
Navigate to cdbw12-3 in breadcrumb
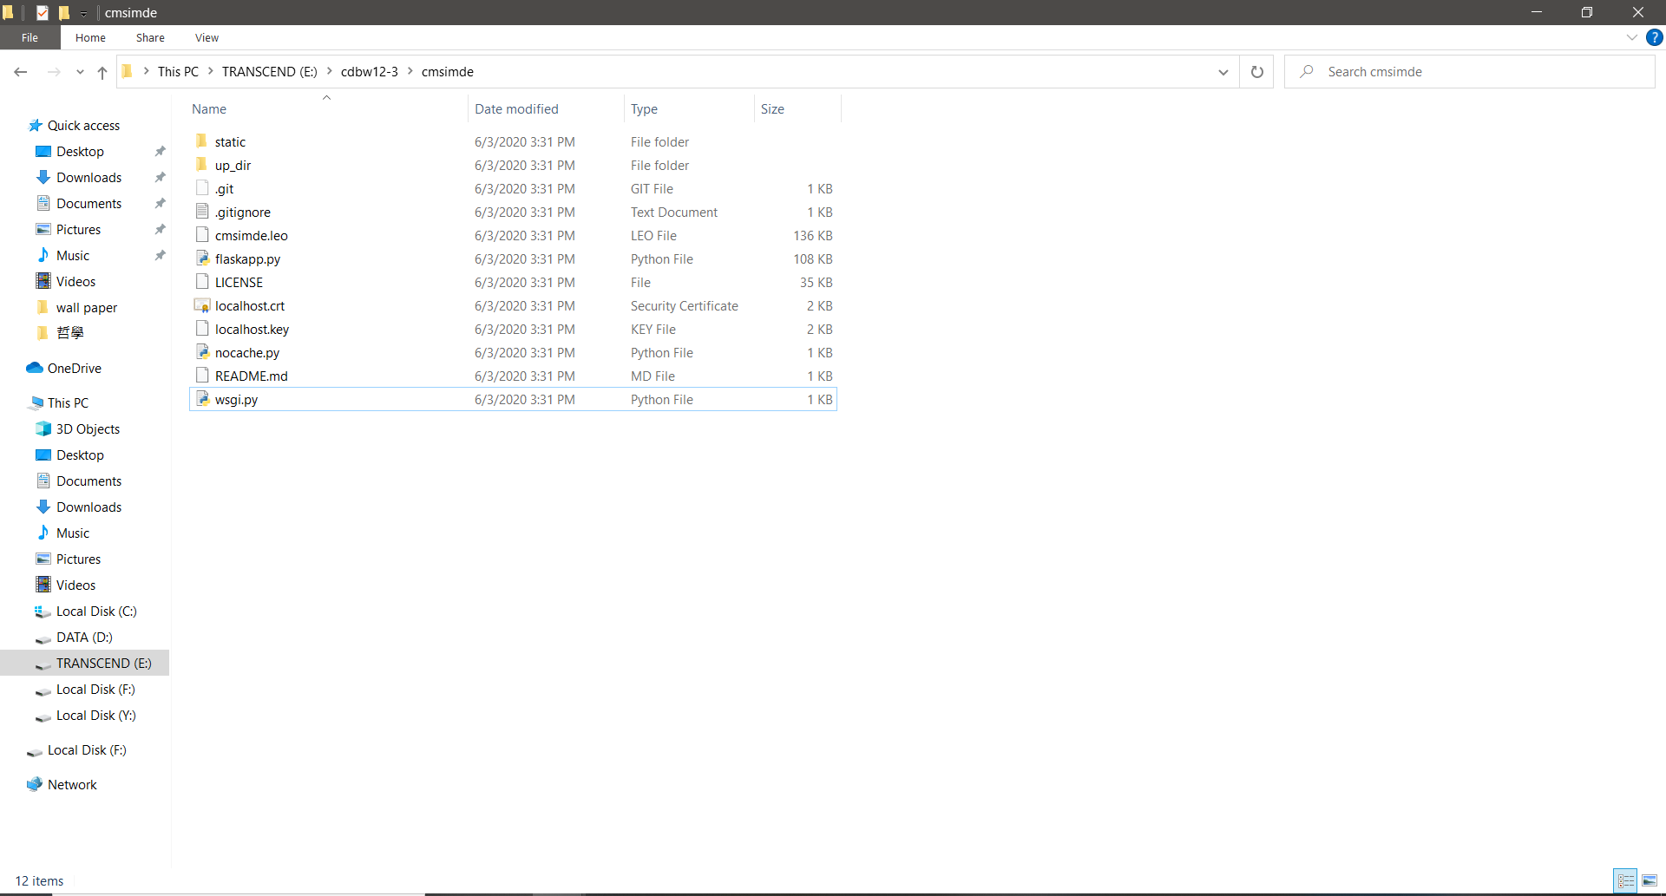click(369, 72)
